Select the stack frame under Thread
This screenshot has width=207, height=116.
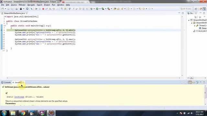click(x=203, y=28)
